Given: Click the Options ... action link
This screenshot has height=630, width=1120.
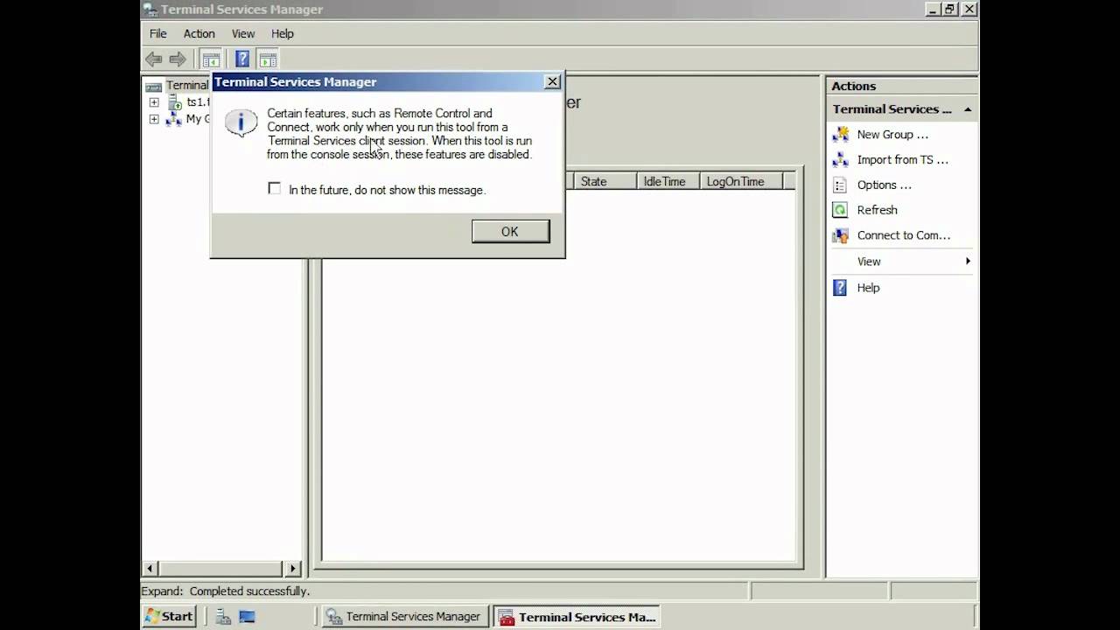Looking at the screenshot, I should pos(885,185).
